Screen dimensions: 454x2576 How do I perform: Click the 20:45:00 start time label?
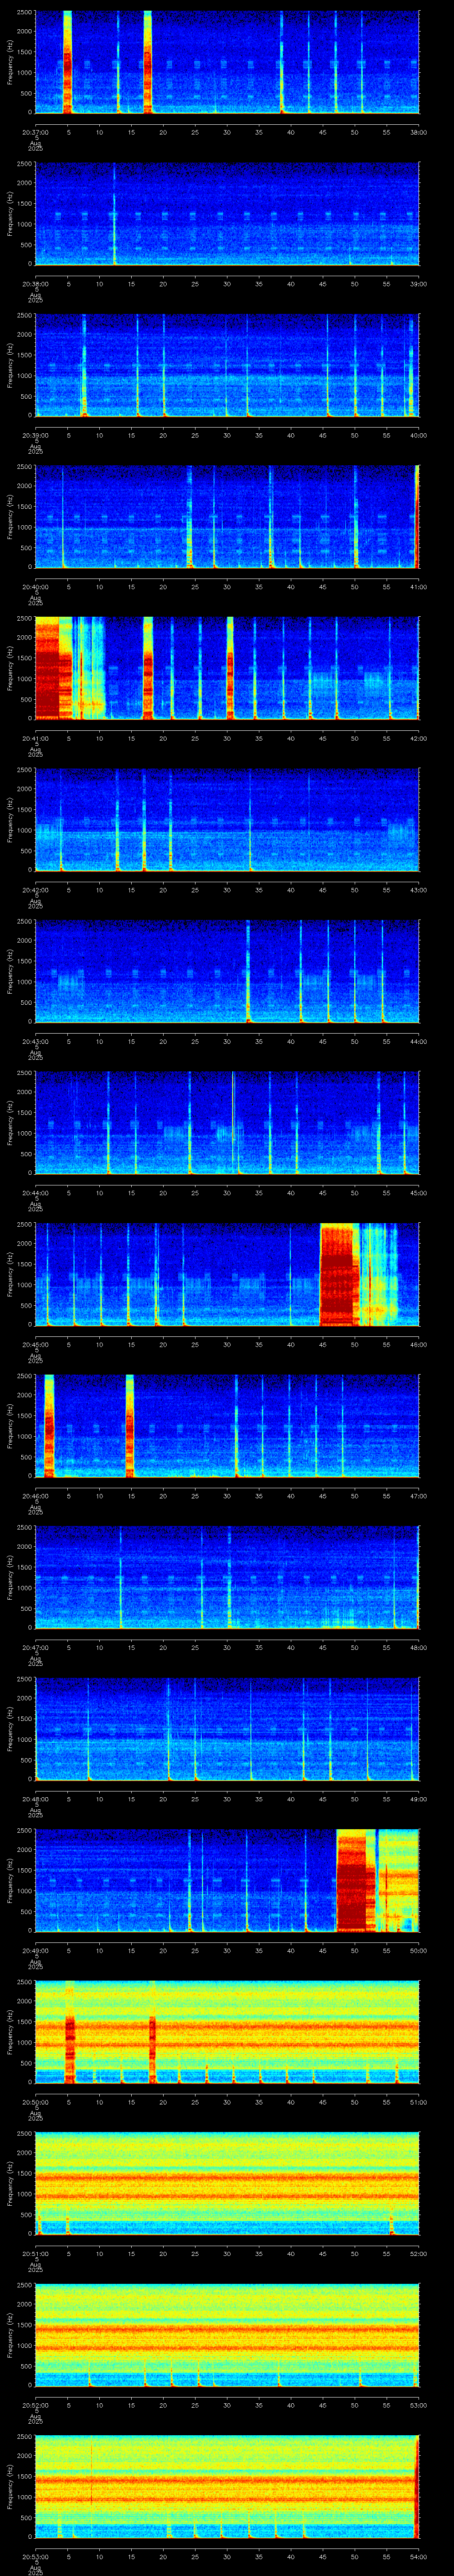[35, 1344]
